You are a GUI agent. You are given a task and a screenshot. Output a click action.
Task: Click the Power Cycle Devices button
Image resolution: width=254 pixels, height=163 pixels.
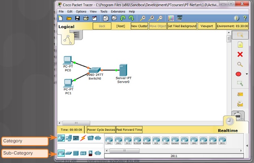pyautogui.click(x=101, y=130)
